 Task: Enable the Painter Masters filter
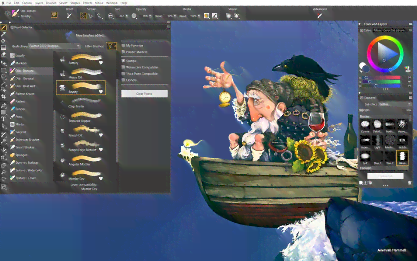(x=123, y=52)
